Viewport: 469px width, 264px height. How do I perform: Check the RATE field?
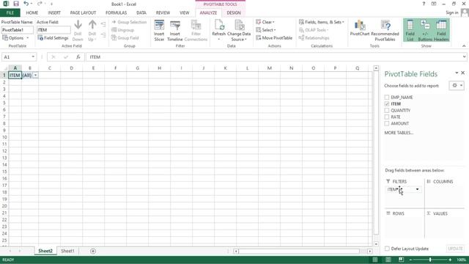(x=387, y=117)
